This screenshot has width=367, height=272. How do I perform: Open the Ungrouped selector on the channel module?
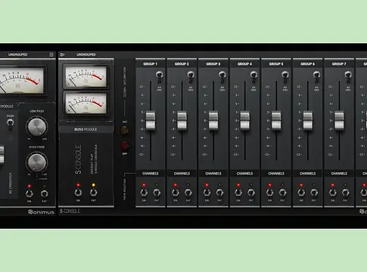pos(17,54)
